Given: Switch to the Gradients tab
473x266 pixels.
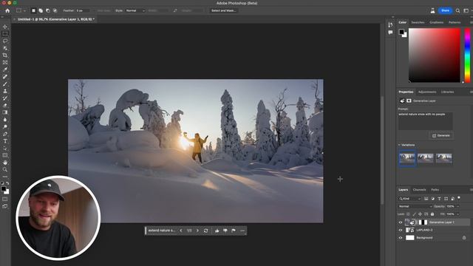Looking at the screenshot, I should 437,22.
